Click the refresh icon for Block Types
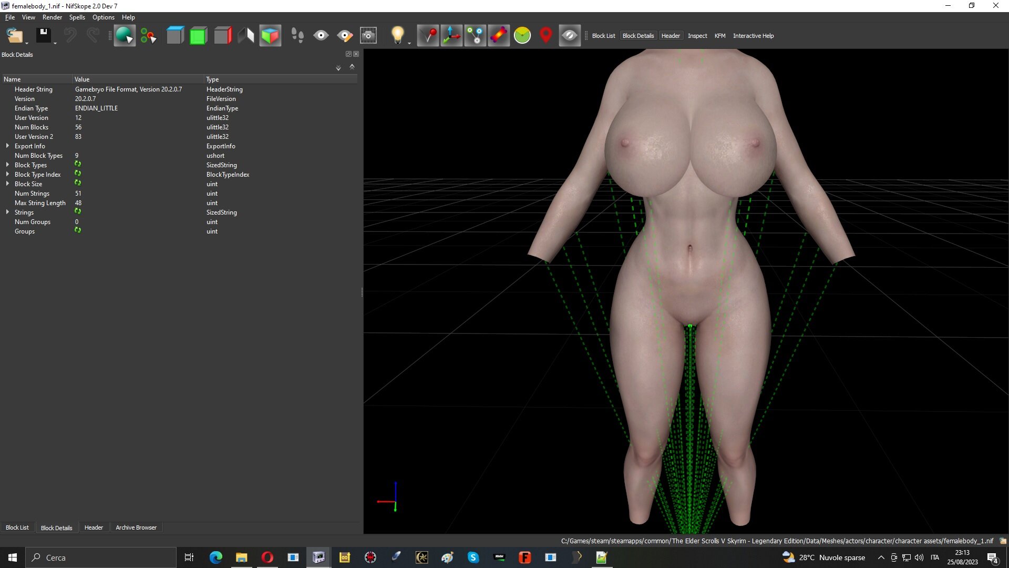 [x=78, y=164]
